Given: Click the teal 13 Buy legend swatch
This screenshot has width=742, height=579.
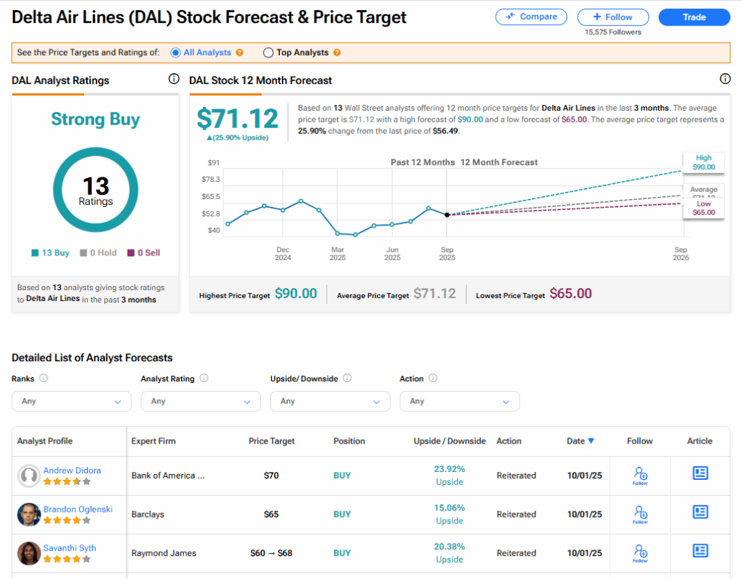Looking at the screenshot, I should [35, 253].
